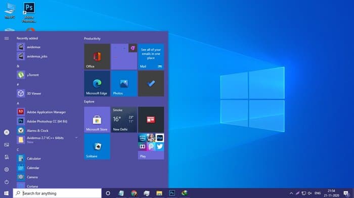Open File Explorer from the taskbar
The width and height of the screenshot is (354, 198).
[159, 193]
